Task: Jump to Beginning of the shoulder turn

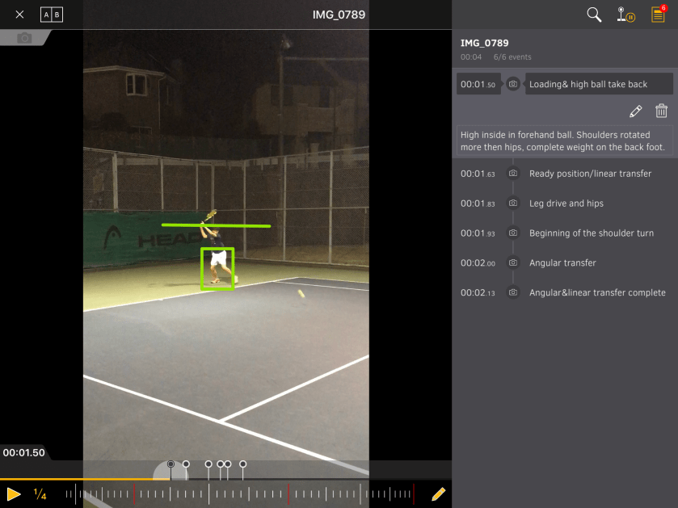Action: point(591,233)
